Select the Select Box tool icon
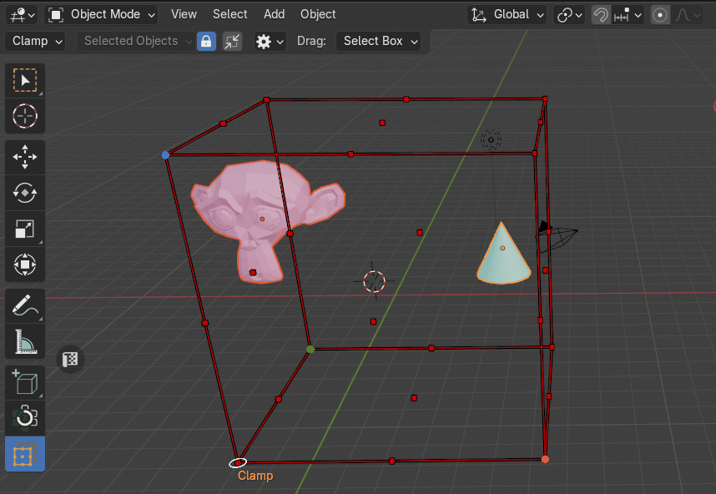Screen dimensions: 716x494 pos(25,80)
